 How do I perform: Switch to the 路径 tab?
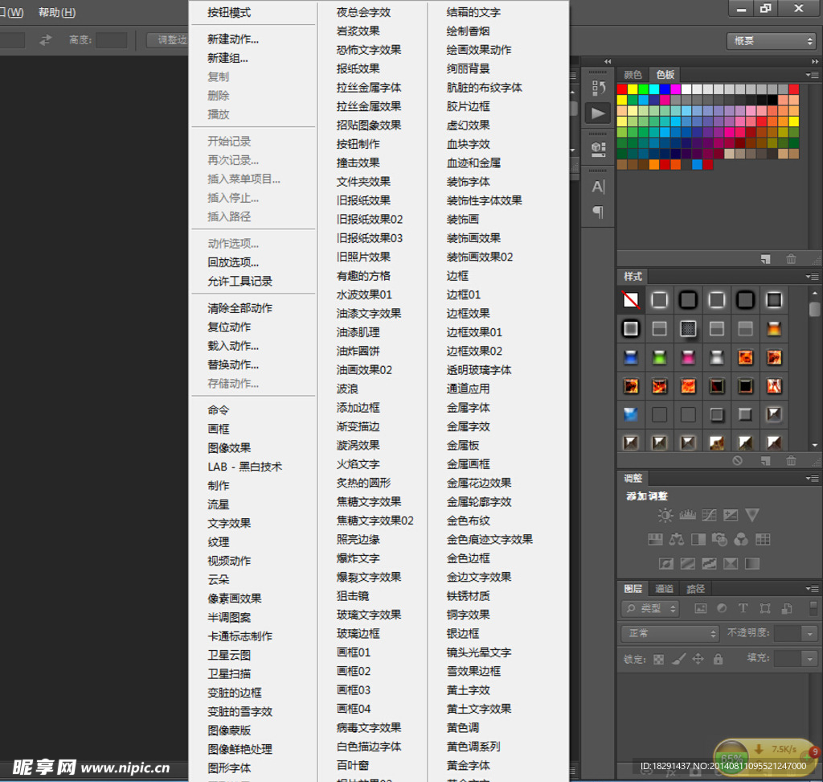(x=695, y=589)
